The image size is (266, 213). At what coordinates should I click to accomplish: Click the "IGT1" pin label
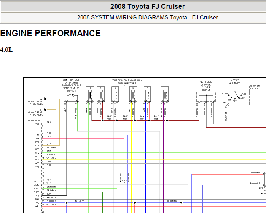coord(37,149)
